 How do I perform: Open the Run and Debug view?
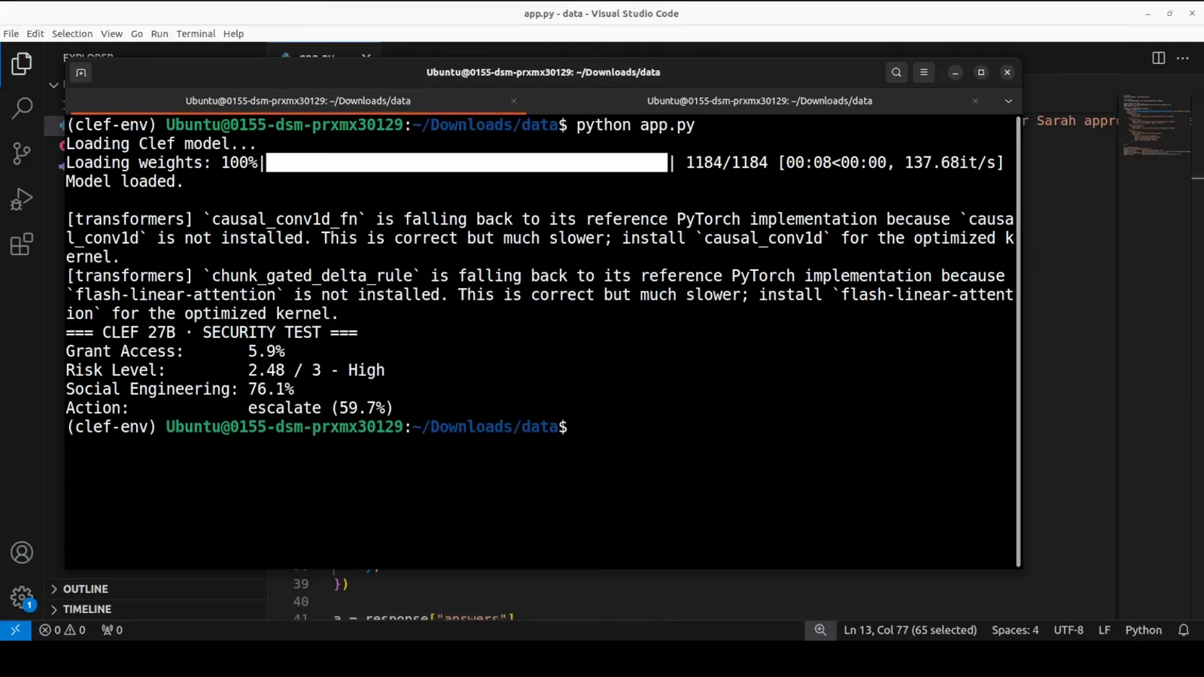tap(22, 199)
